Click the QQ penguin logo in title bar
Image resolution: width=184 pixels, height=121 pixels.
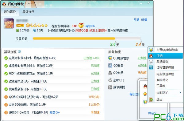click(x=4, y=4)
